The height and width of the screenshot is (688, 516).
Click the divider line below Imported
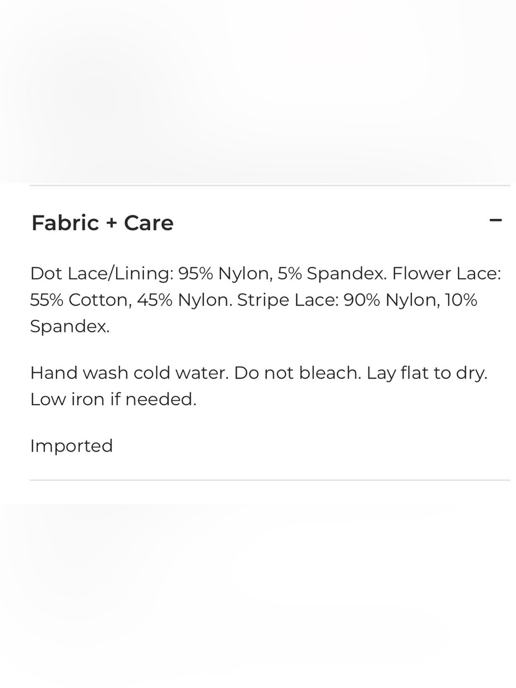[270, 480]
